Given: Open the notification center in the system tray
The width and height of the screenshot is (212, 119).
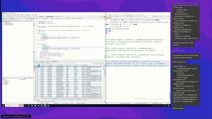Looking at the screenshot, I should point(169,105).
